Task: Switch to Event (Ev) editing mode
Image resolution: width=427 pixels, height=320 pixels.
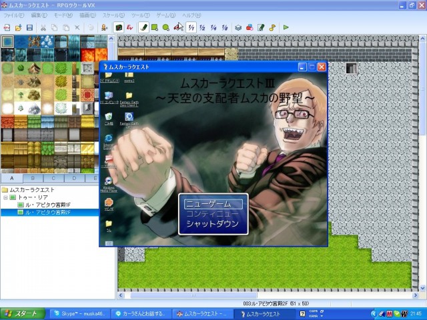Action: tap(130, 27)
